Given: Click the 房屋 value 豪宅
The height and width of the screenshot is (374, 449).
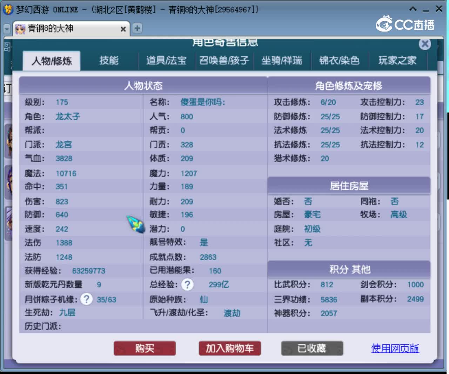Looking at the screenshot, I should tap(312, 215).
